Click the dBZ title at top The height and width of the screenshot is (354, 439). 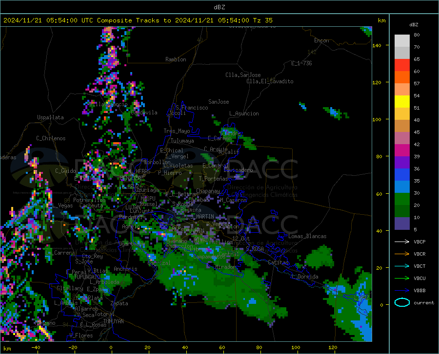(x=219, y=7)
